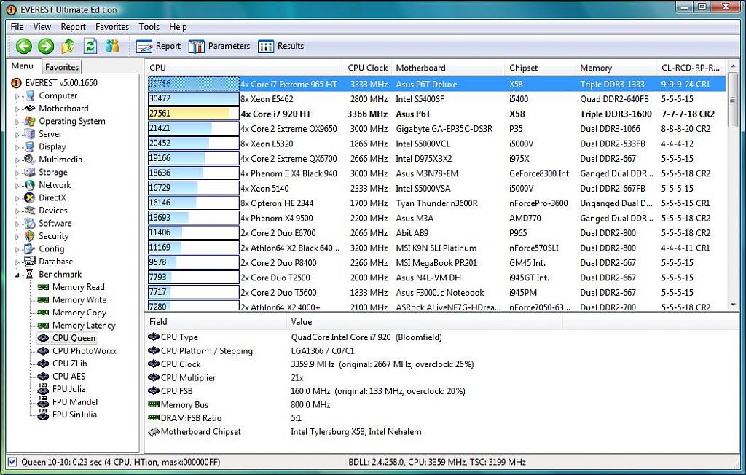This screenshot has height=475, width=746.
Task: Select the Operating System Windows icon
Action: (x=30, y=121)
